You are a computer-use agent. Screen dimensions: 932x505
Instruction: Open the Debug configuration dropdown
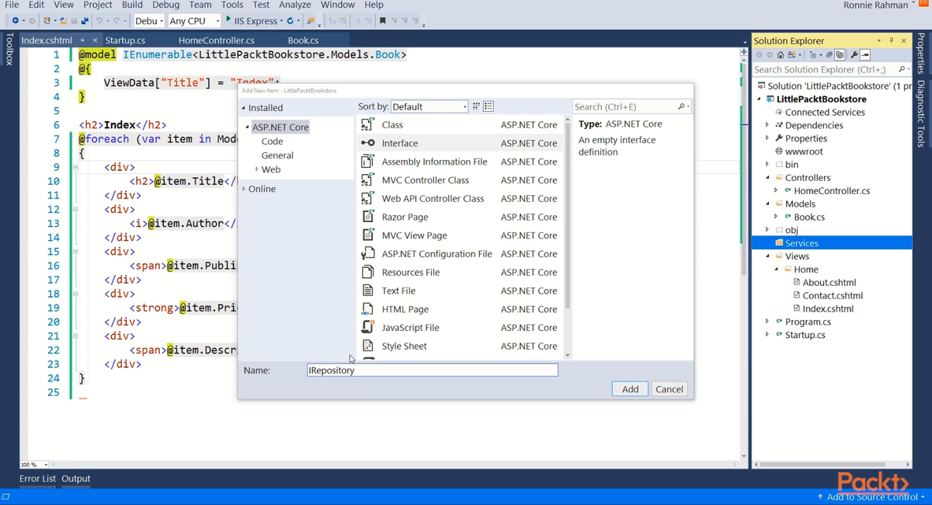pyautogui.click(x=148, y=21)
